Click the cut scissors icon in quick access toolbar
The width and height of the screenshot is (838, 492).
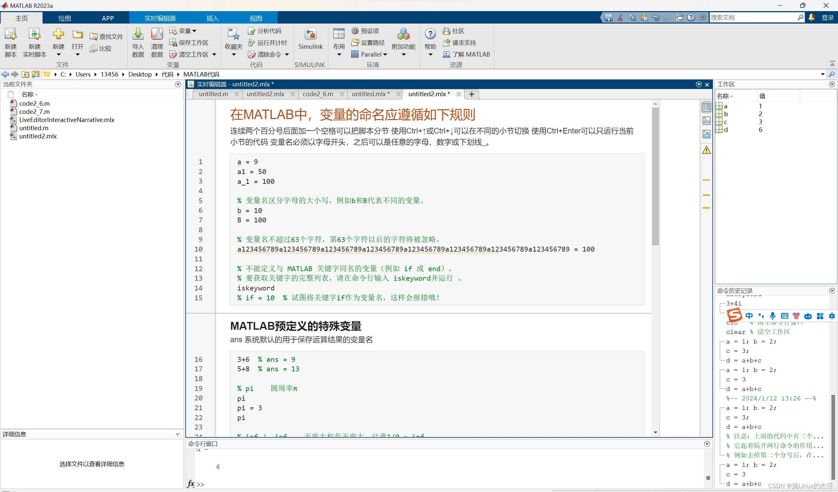click(x=620, y=17)
